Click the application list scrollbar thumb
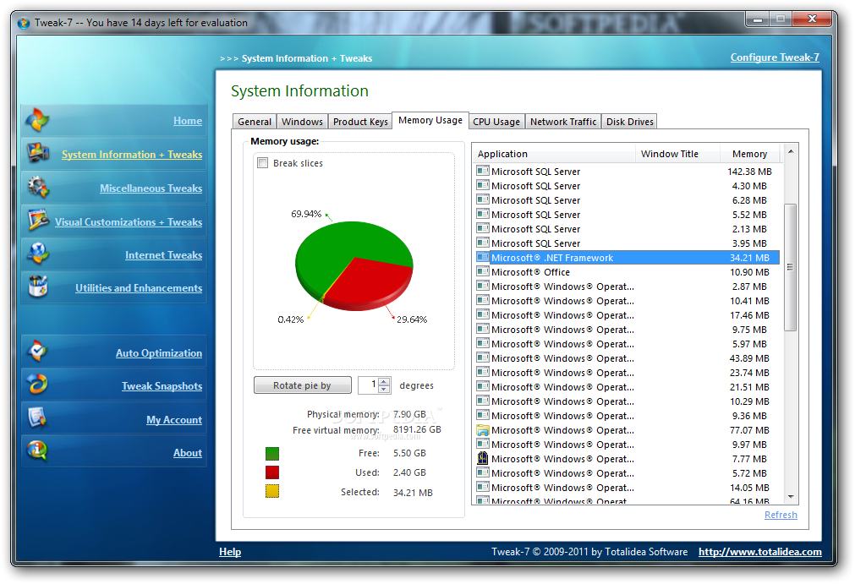This screenshot has height=584, width=855. (x=791, y=267)
